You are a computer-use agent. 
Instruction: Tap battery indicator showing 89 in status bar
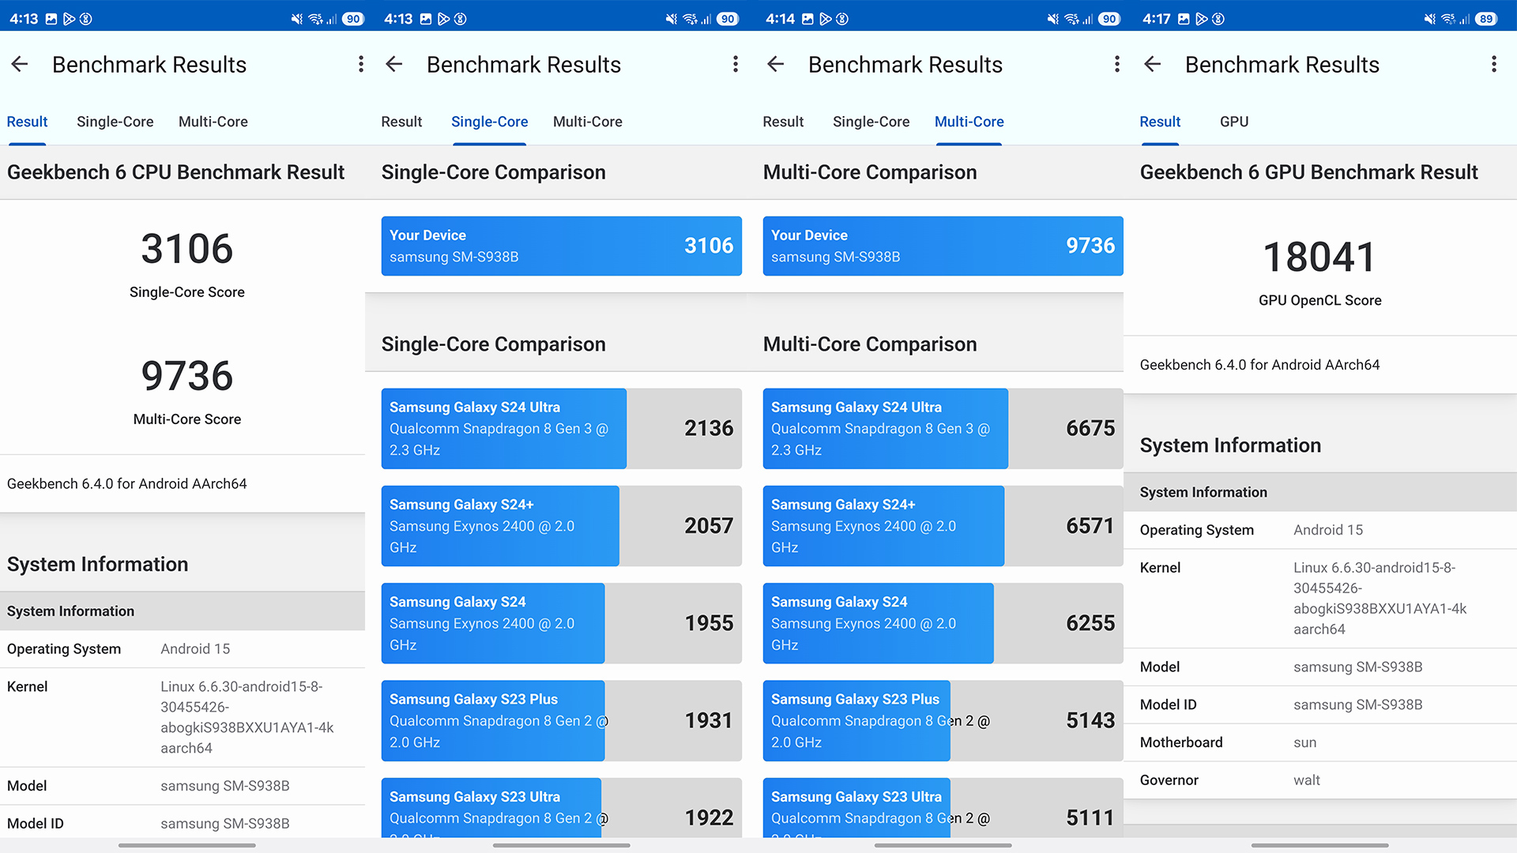[x=1486, y=19]
